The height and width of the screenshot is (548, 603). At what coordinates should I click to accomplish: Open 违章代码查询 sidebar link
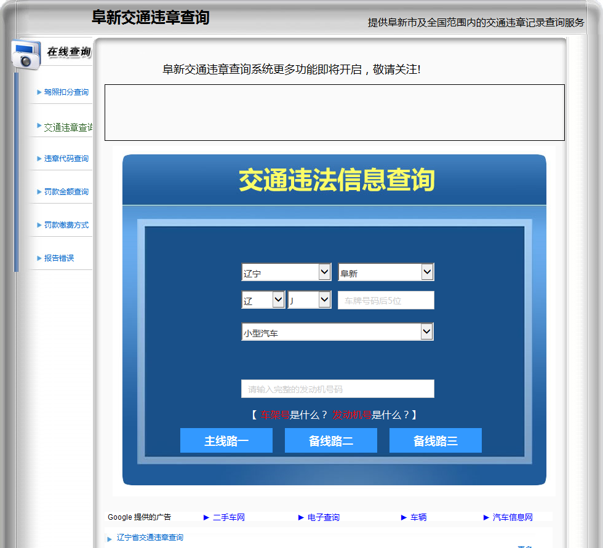click(66, 159)
